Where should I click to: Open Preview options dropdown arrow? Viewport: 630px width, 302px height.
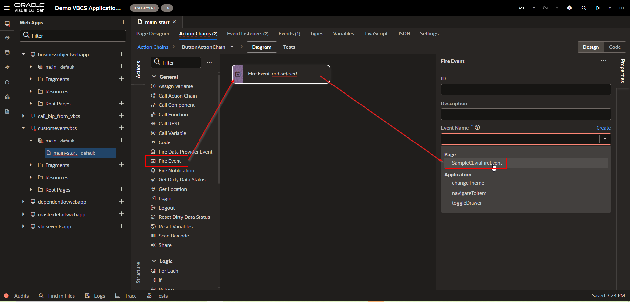point(610,8)
